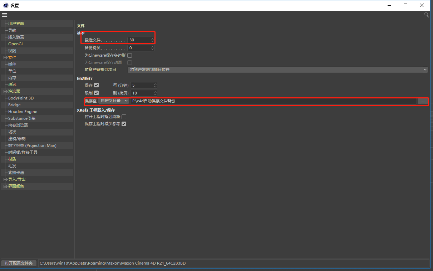
Task: Select 单位 category
Action: click(12, 71)
